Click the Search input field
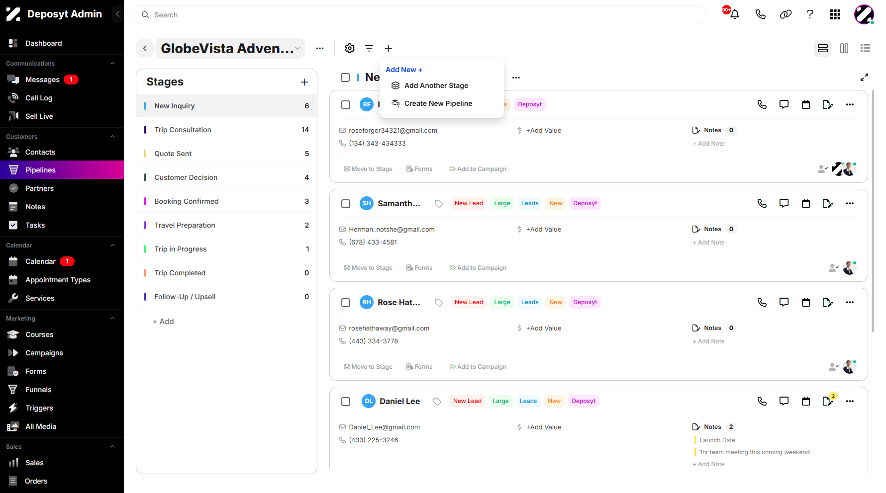The height and width of the screenshot is (493, 886). 419,15
